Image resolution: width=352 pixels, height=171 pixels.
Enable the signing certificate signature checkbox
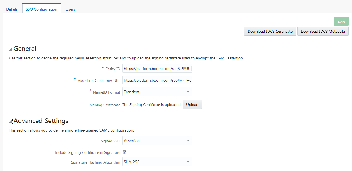124,152
